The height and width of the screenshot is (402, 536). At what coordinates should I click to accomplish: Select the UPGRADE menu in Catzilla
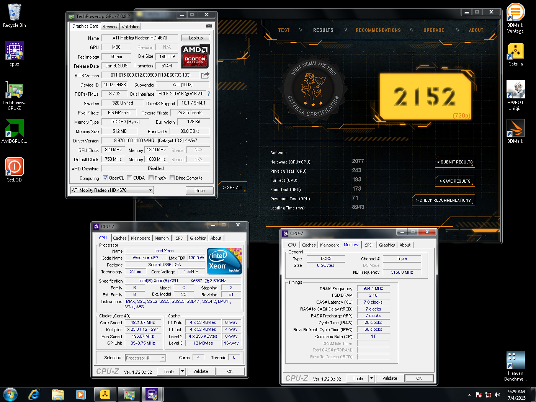click(x=434, y=30)
